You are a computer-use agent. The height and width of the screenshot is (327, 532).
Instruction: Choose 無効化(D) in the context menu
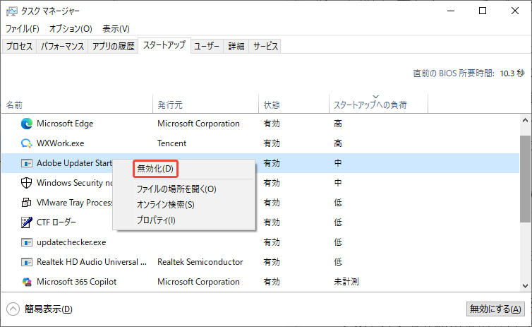155,169
